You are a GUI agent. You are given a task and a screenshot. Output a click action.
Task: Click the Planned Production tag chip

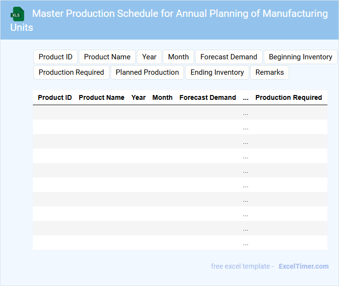point(147,72)
